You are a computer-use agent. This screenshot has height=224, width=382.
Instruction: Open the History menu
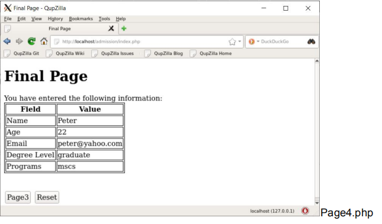pyautogui.click(x=55, y=19)
